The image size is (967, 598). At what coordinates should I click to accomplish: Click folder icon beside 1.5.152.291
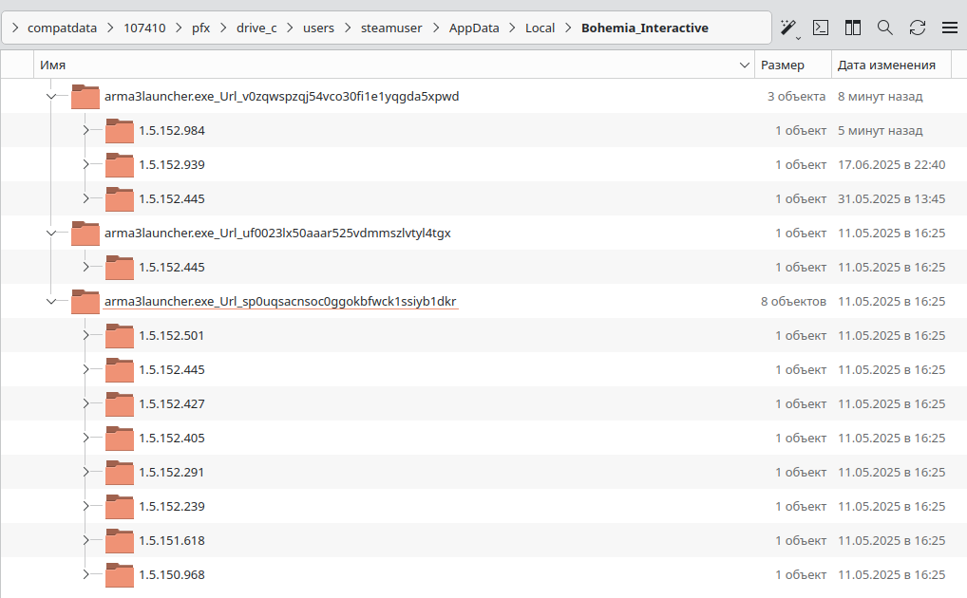pos(120,473)
